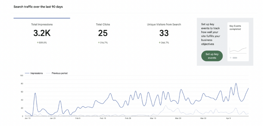The height and width of the screenshot is (126, 263).
Task: Click the Key Events completed preview card
Action: point(238,41)
